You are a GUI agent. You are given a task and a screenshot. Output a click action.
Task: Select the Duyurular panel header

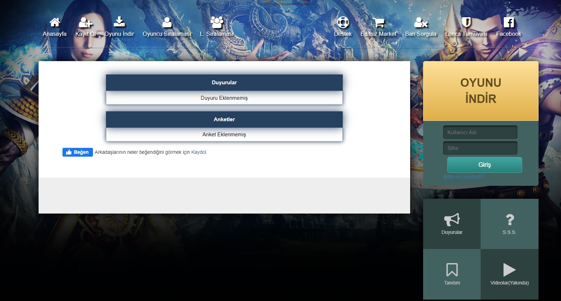pyautogui.click(x=224, y=83)
